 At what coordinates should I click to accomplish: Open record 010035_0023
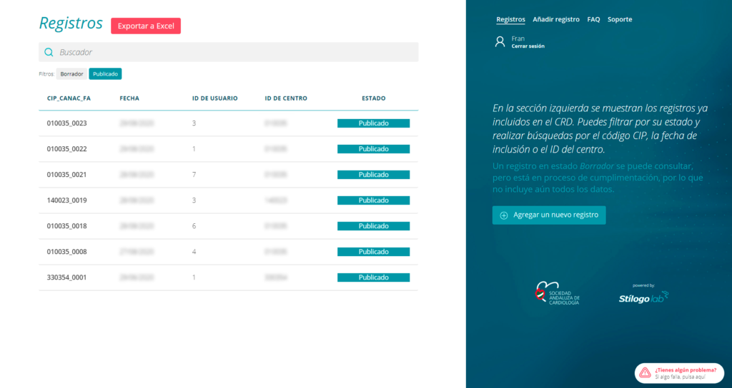point(66,123)
